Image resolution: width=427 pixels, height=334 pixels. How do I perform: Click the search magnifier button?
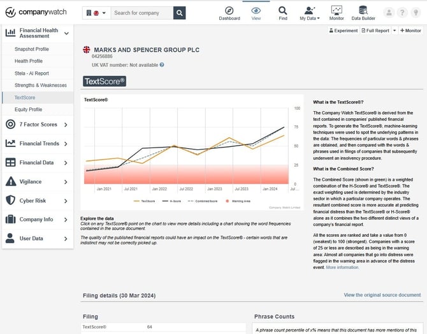180,13
